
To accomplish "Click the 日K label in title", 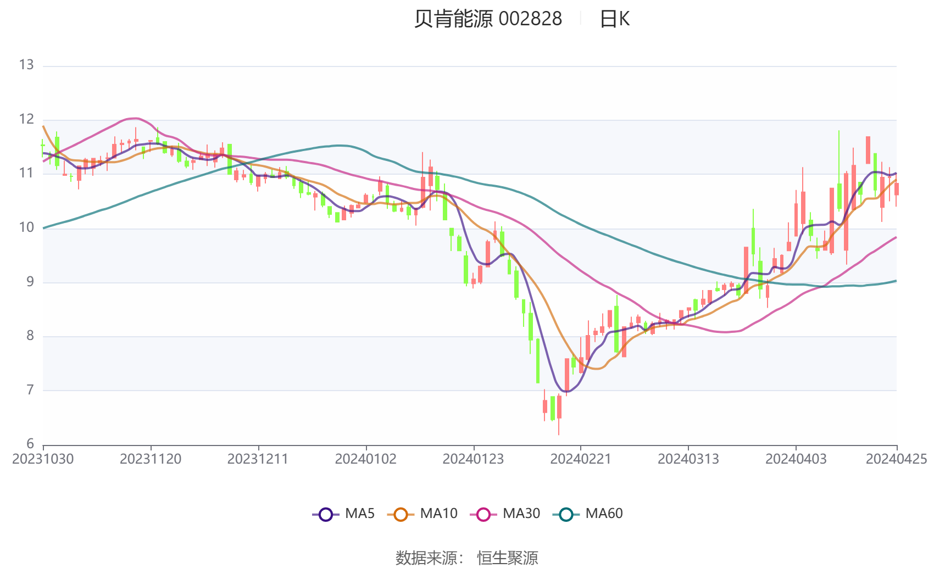I will click(614, 19).
